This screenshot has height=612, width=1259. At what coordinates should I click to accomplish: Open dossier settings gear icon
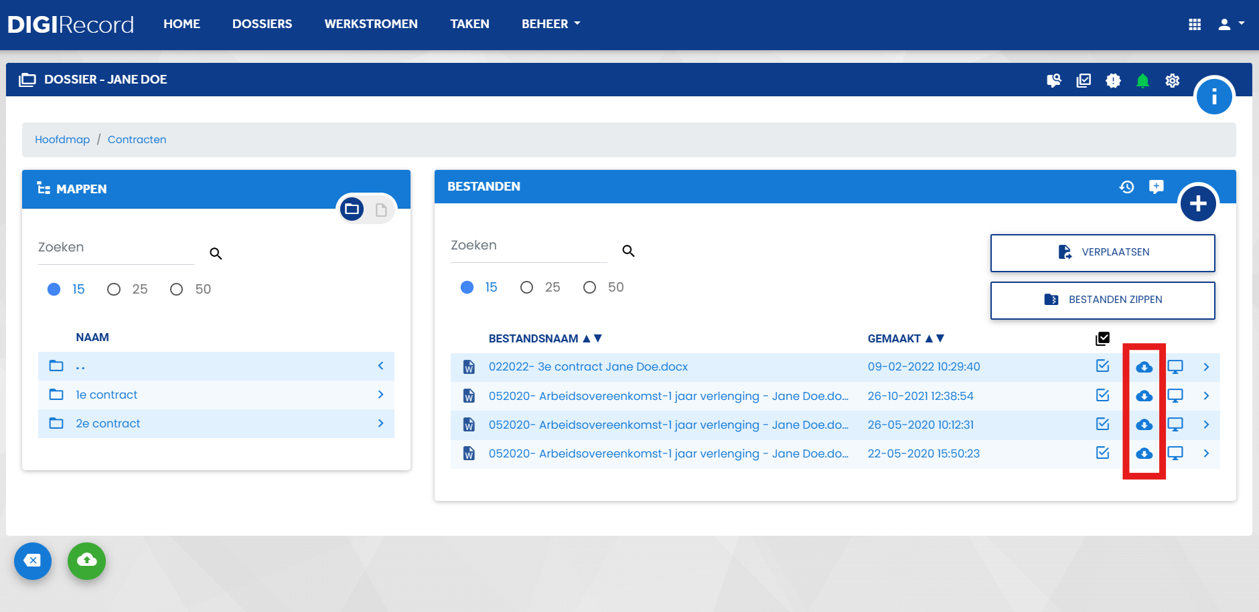1172,80
